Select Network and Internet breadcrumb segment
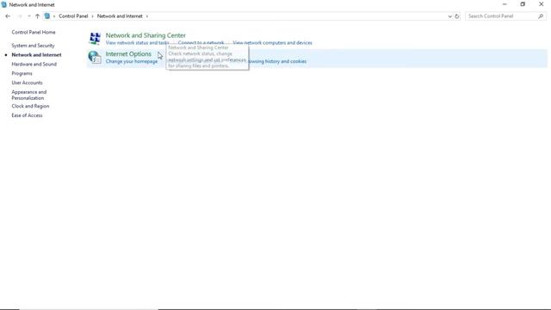The height and width of the screenshot is (310, 551). point(120,16)
